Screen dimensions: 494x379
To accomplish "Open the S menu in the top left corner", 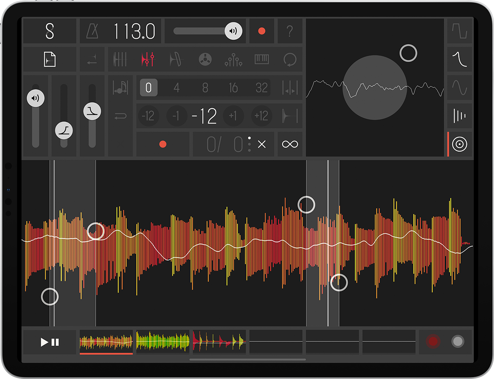I will (49, 31).
